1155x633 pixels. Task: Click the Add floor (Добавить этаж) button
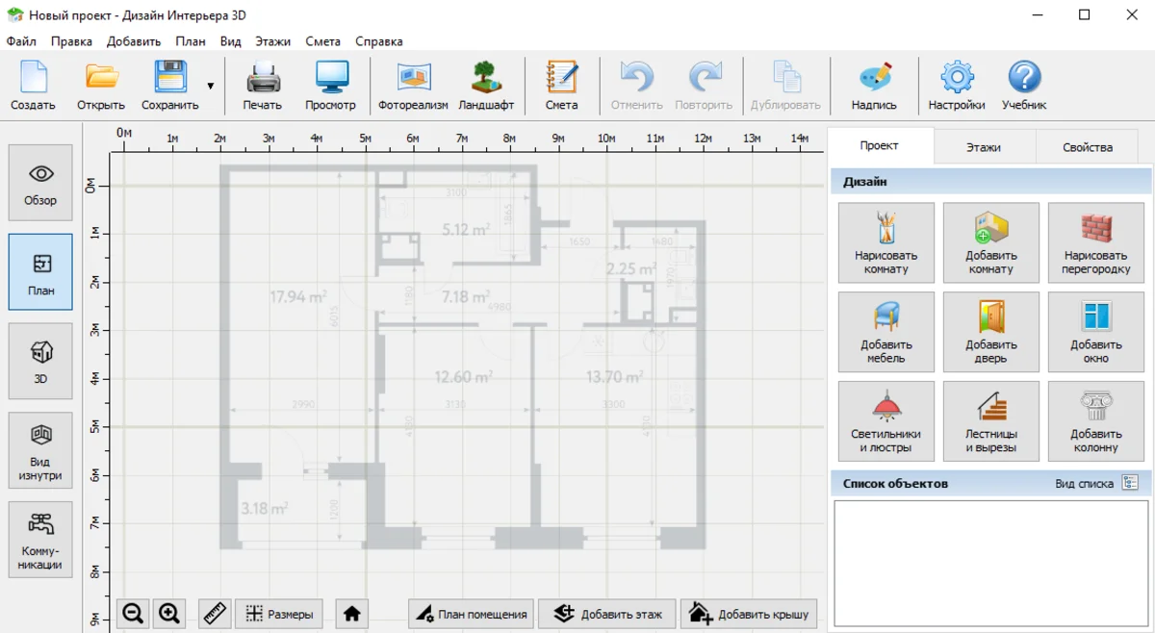606,614
